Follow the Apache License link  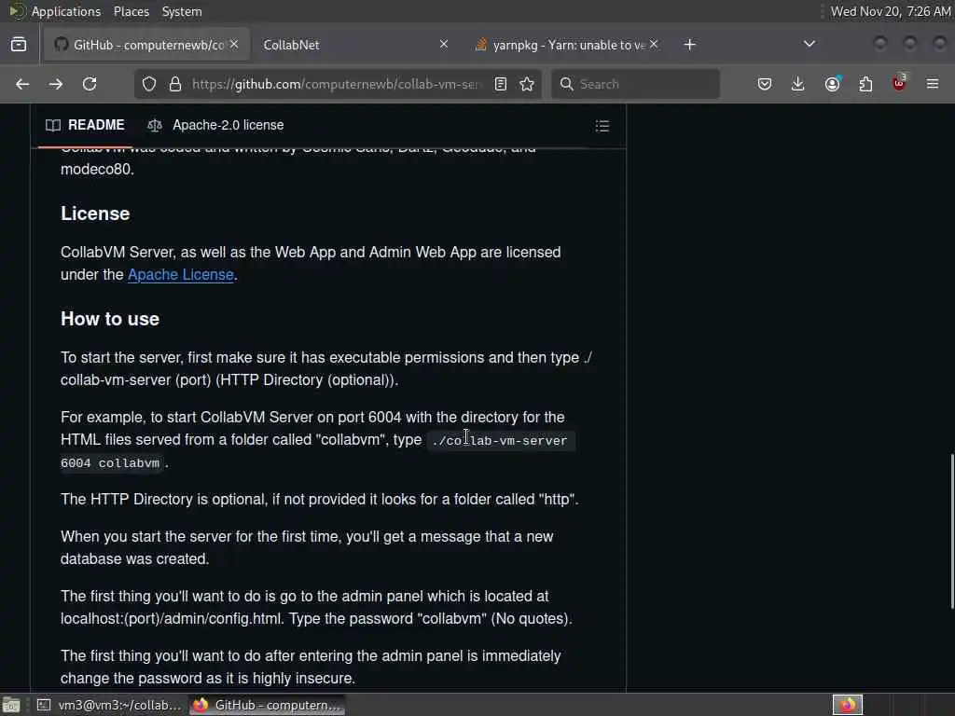tap(180, 275)
